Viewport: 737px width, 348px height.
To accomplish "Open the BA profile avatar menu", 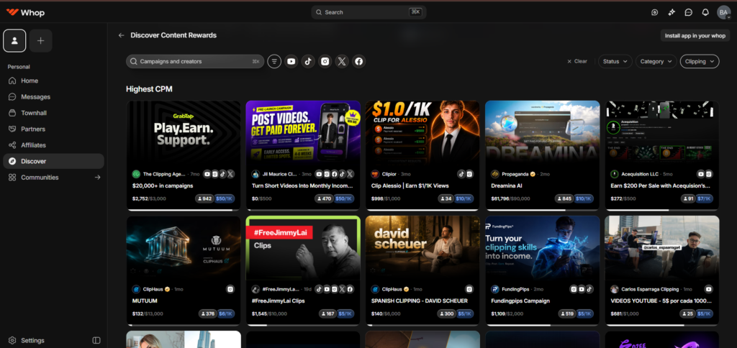I will (x=723, y=12).
